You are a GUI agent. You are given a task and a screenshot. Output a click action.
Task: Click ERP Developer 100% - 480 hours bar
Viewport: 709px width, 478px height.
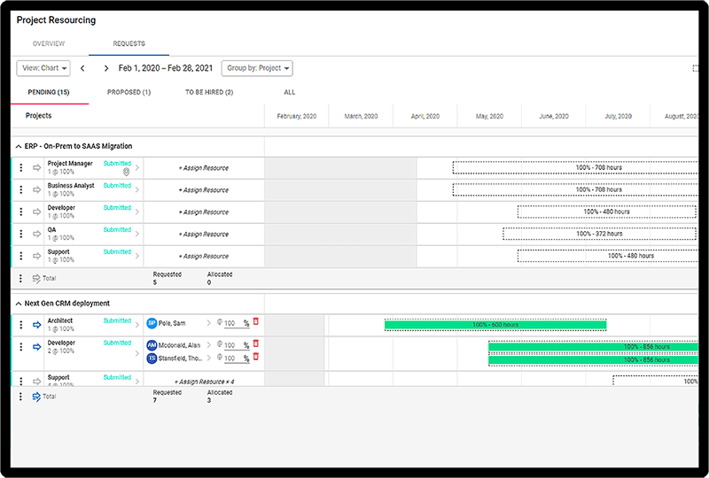(607, 212)
